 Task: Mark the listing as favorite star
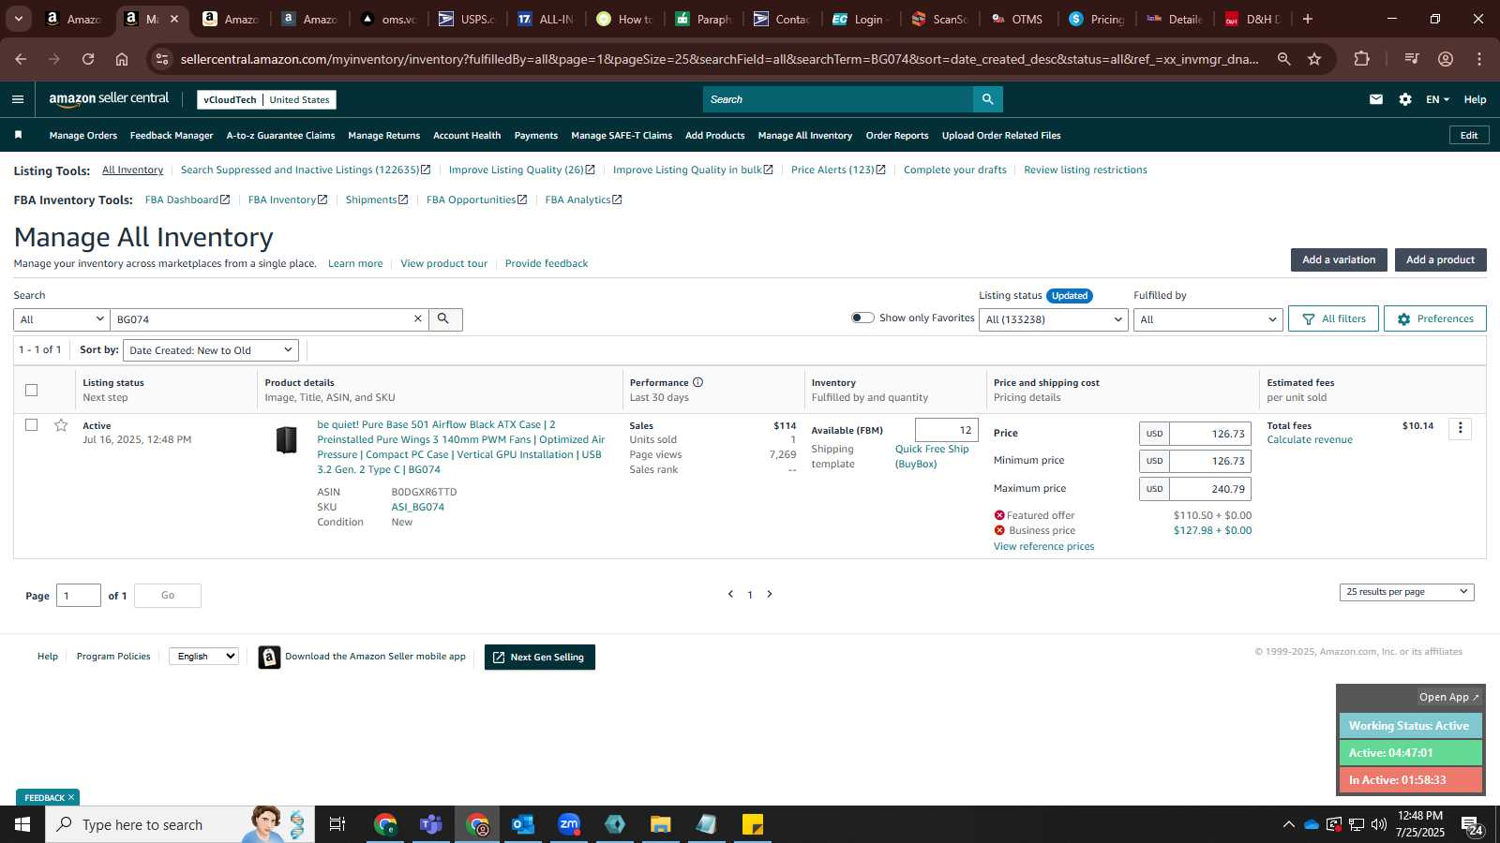click(x=61, y=425)
